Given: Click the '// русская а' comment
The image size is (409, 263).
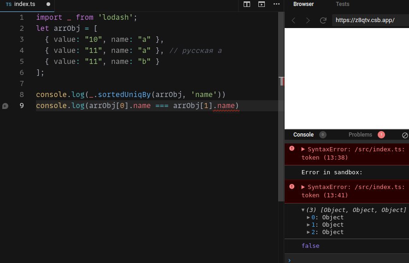Looking at the screenshot, I should pyautogui.click(x=196, y=51).
